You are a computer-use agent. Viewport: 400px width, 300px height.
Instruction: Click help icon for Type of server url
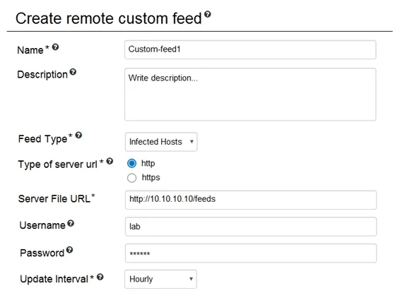(x=110, y=161)
